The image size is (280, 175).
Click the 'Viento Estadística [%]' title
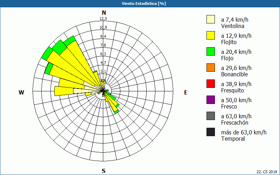point(144,3)
